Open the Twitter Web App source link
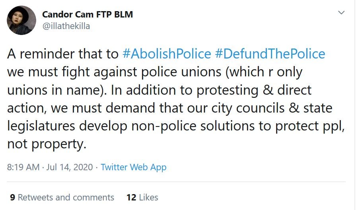This screenshot has height=210, width=356. [133, 167]
